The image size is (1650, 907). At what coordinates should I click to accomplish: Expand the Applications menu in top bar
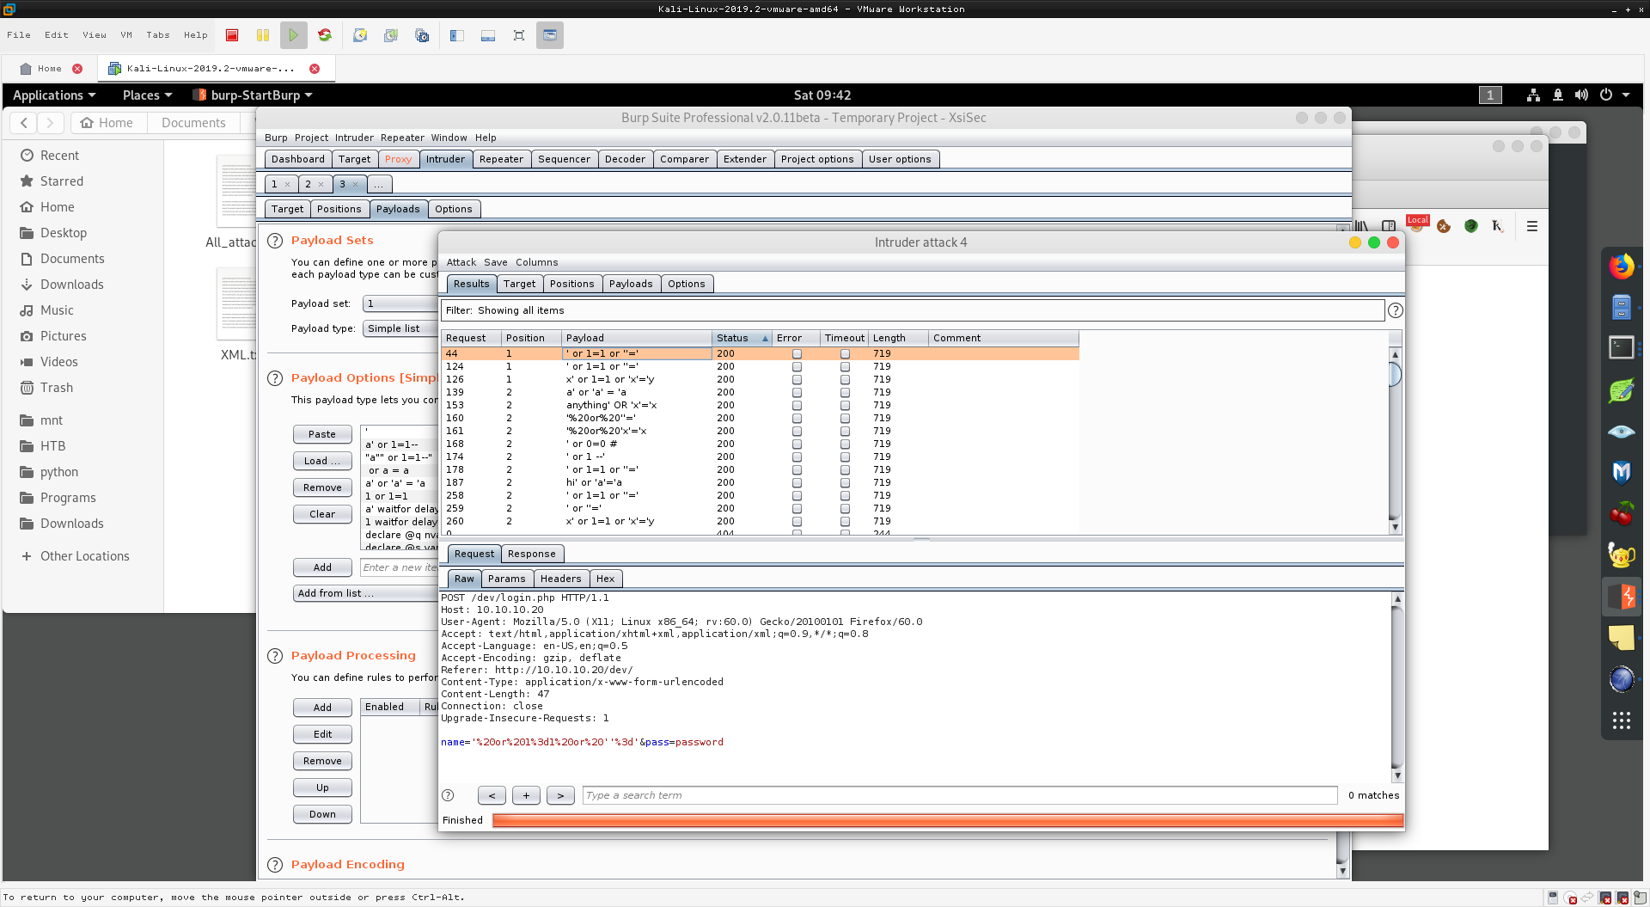54,95
